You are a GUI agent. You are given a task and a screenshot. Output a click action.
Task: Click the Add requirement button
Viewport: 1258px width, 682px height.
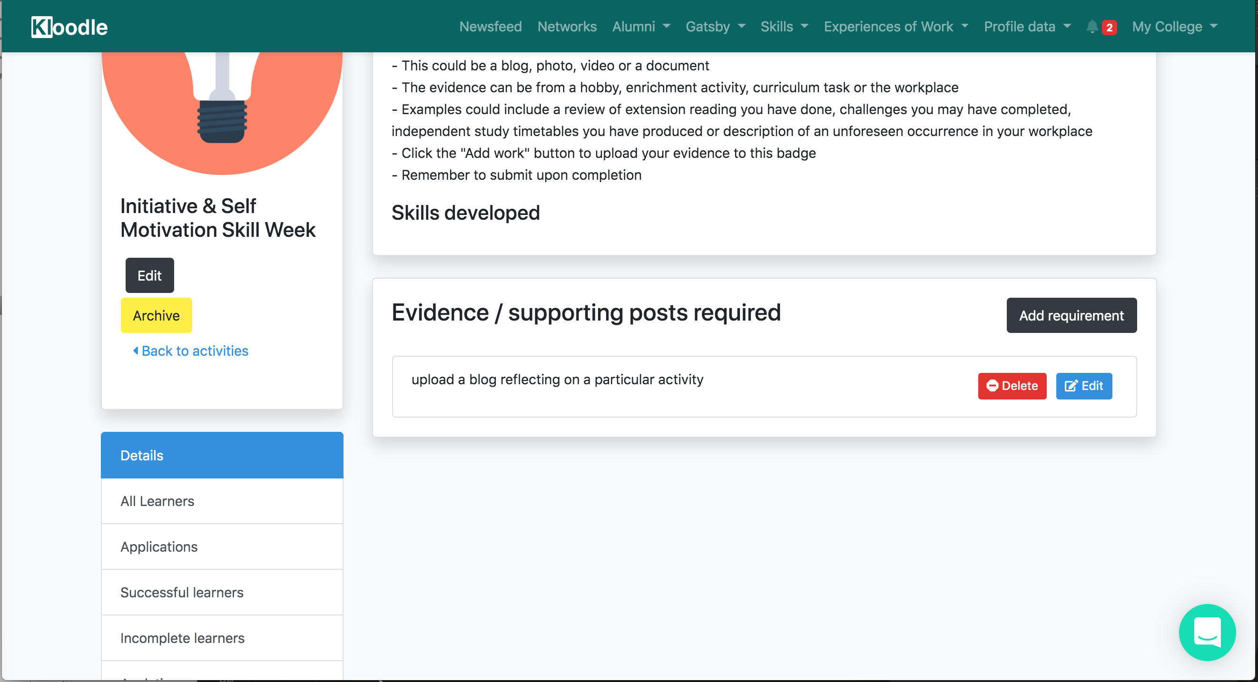[x=1071, y=315]
